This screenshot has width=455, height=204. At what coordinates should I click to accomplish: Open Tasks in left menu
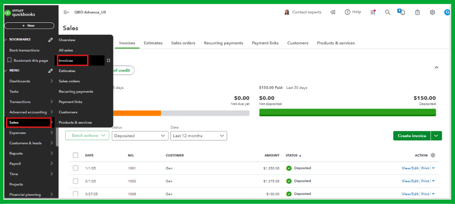(x=14, y=91)
